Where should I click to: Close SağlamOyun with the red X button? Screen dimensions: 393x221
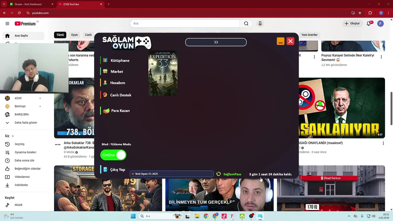click(x=290, y=41)
